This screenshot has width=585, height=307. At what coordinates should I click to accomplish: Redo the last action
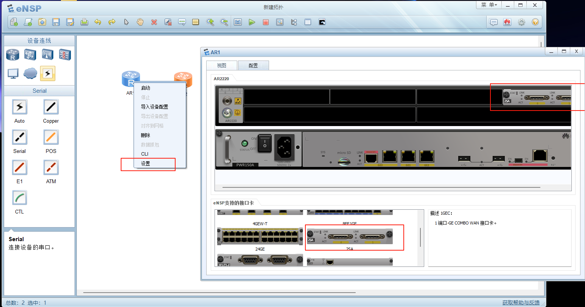[x=112, y=22]
